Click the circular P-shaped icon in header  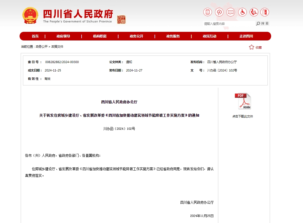tap(219, 12)
